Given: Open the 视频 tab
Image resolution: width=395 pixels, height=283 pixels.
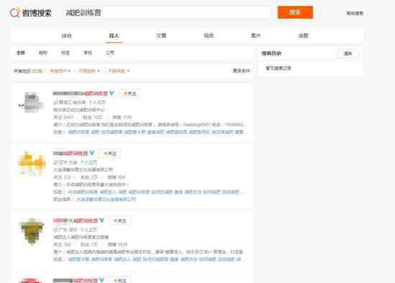Looking at the screenshot, I should tap(208, 35).
